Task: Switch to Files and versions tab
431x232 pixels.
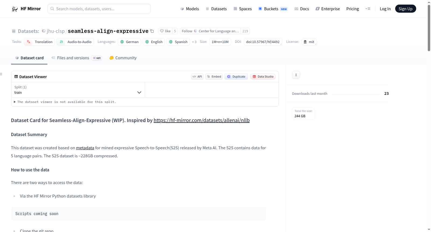Action: [77, 58]
